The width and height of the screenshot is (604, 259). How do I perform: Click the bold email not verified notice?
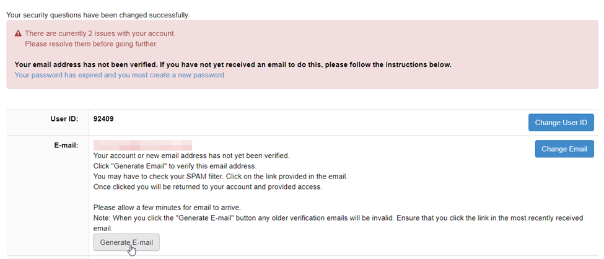233,64
